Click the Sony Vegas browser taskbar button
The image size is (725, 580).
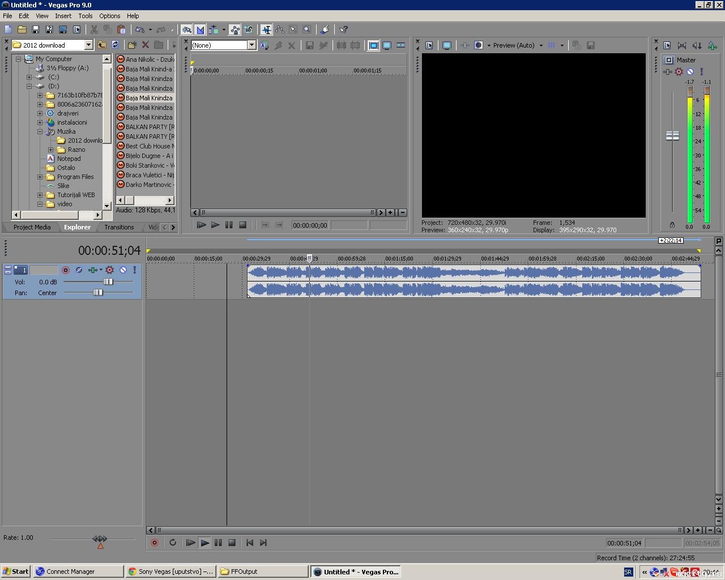click(170, 572)
